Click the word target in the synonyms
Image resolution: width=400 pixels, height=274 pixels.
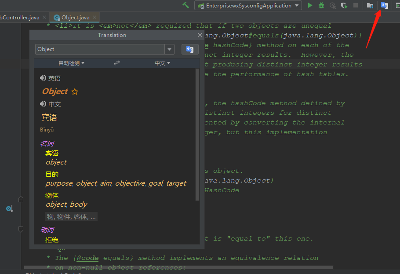(176, 183)
